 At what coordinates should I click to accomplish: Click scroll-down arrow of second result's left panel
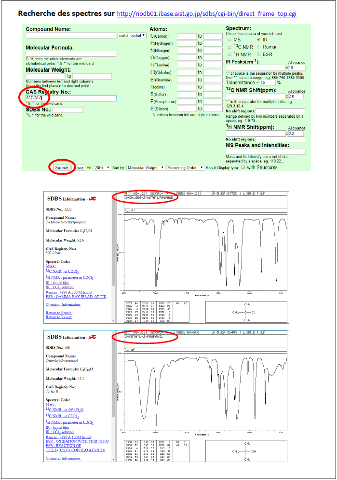click(x=114, y=459)
